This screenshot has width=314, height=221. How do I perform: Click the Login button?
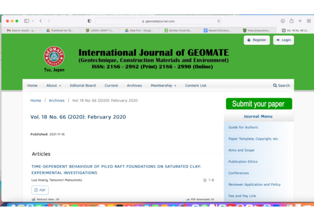[x=284, y=40]
